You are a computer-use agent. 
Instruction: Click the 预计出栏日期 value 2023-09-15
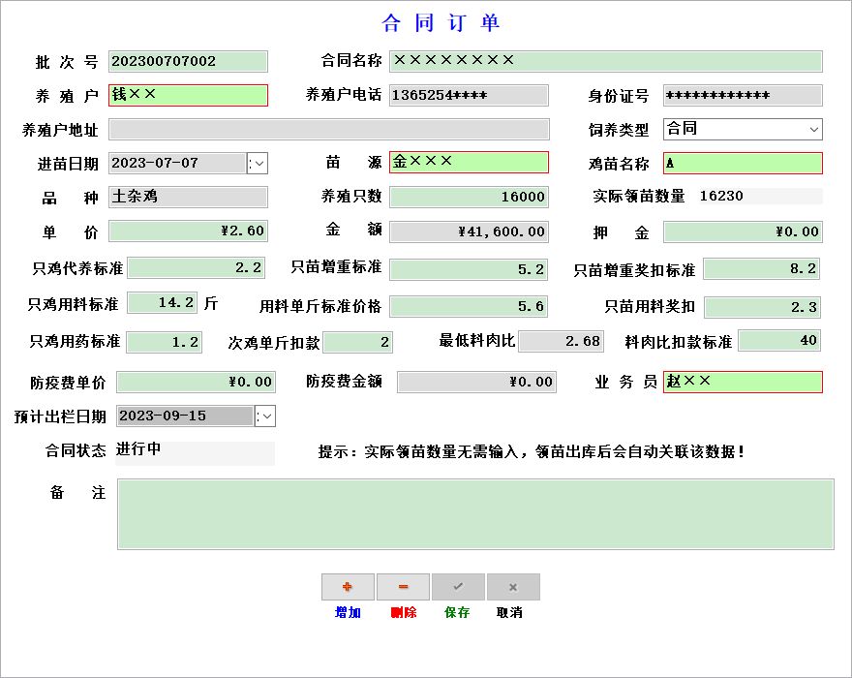pyautogui.click(x=163, y=416)
